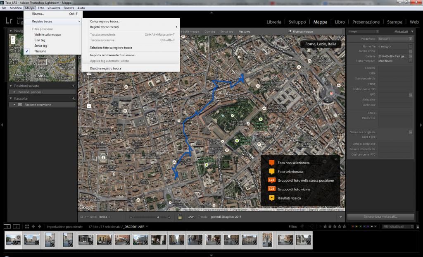Go forward with the filmstrip right arrow
The height and width of the screenshot is (257, 423).
click(39, 226)
